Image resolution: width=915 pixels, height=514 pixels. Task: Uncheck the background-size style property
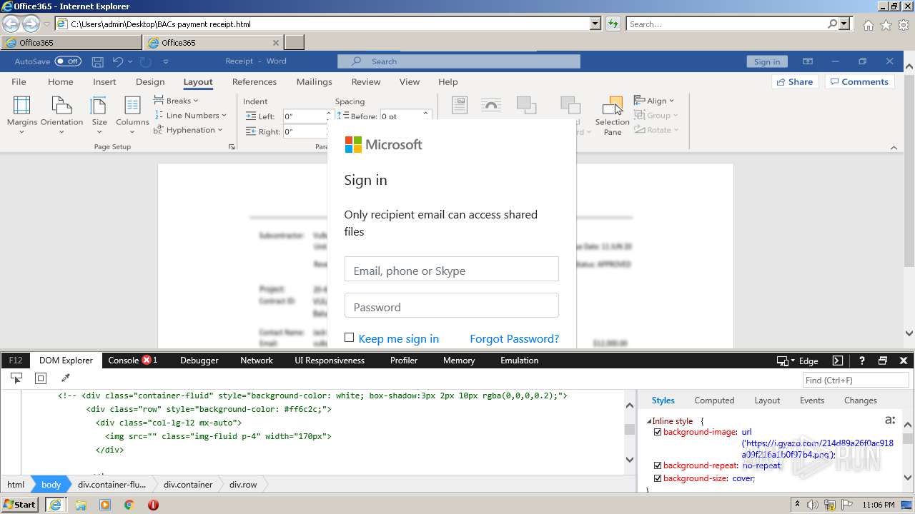pyautogui.click(x=658, y=478)
